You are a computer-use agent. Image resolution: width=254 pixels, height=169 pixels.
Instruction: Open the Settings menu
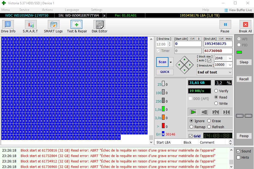(x=97, y=10)
